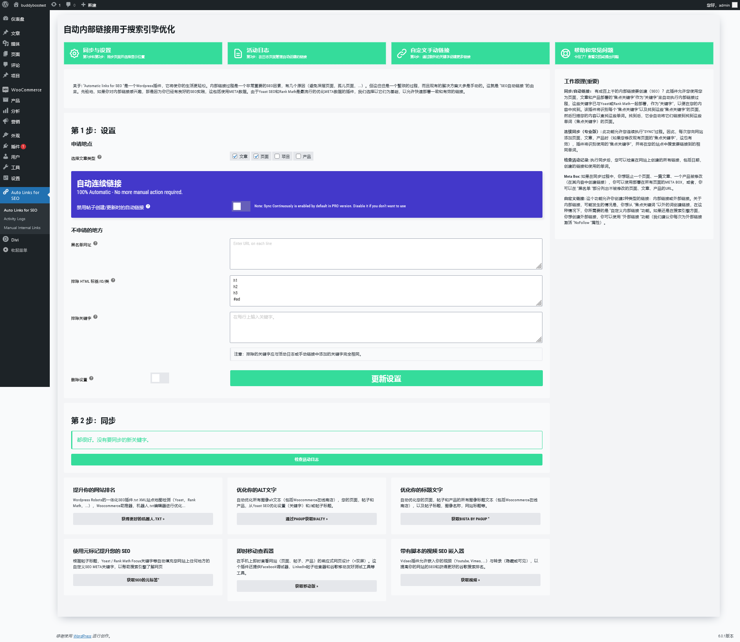Open the Comments sidebar icon
The image size is (740, 642).
point(6,65)
